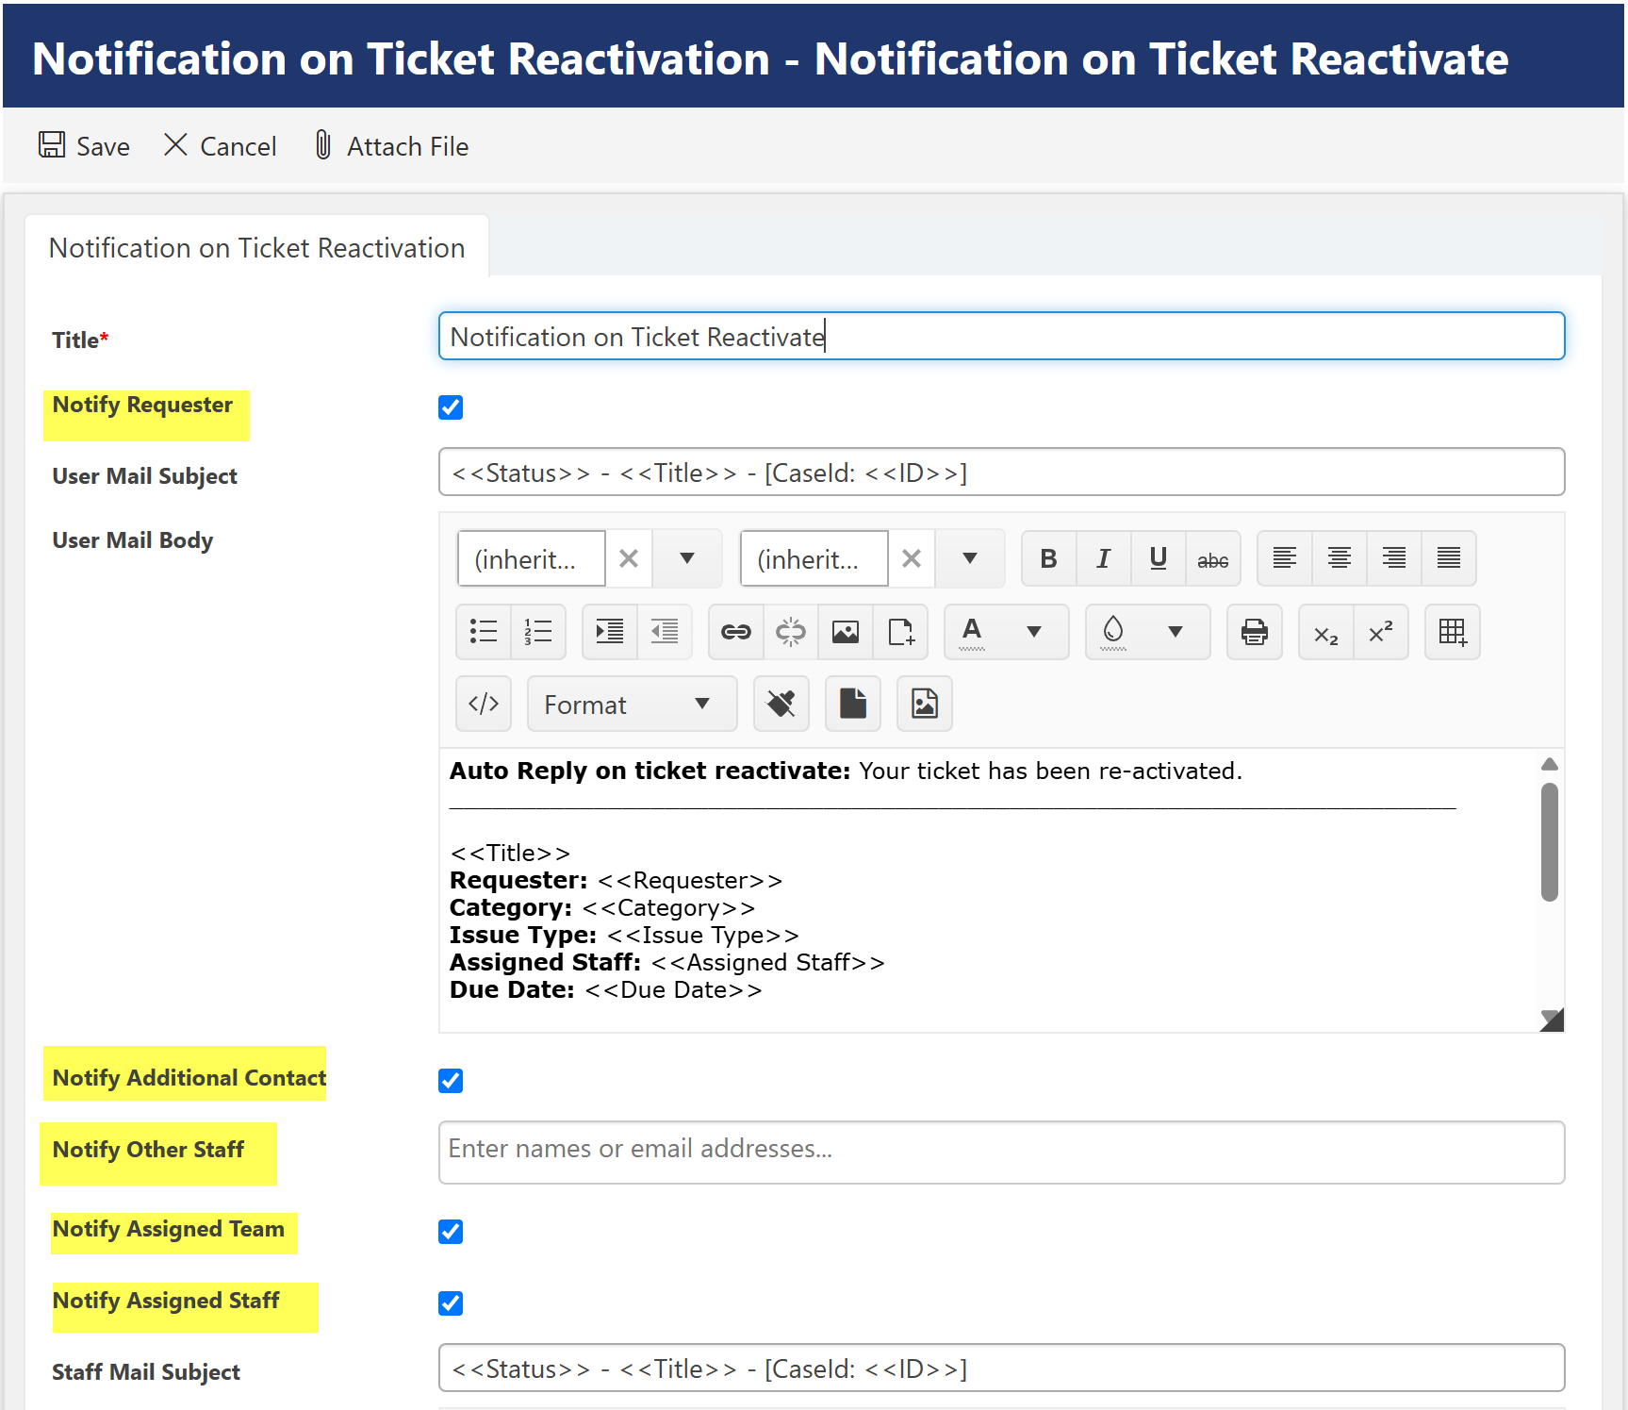This screenshot has height=1410, width=1628.
Task: Insert a table using the grid icon
Action: (1452, 632)
